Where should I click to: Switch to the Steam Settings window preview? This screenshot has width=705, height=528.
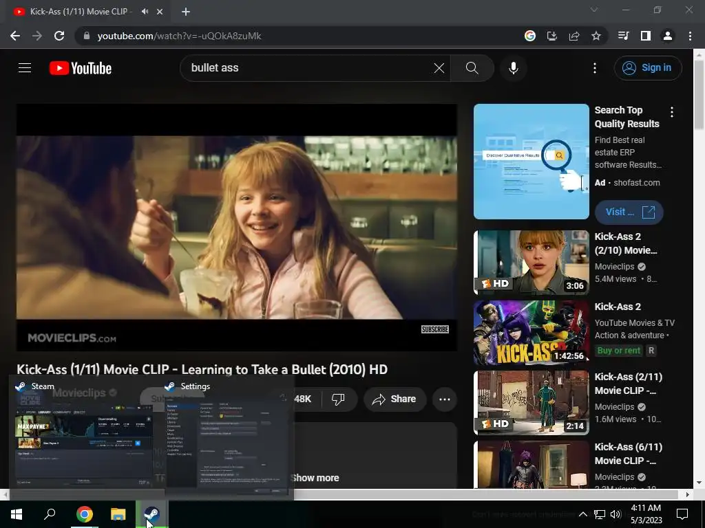pyautogui.click(x=227, y=437)
